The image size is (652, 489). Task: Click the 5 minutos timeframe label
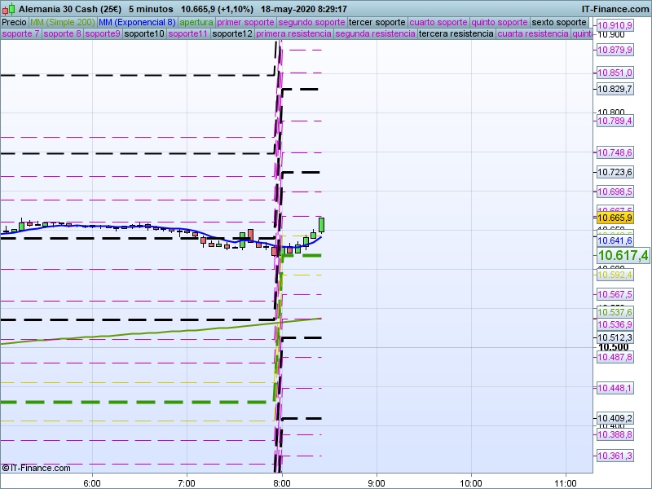pyautogui.click(x=150, y=8)
